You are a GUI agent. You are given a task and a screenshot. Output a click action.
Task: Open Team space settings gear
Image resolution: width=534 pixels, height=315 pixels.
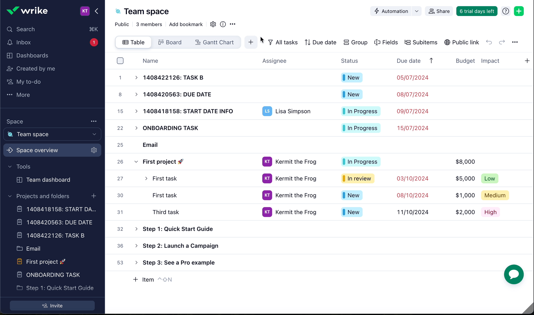213,24
